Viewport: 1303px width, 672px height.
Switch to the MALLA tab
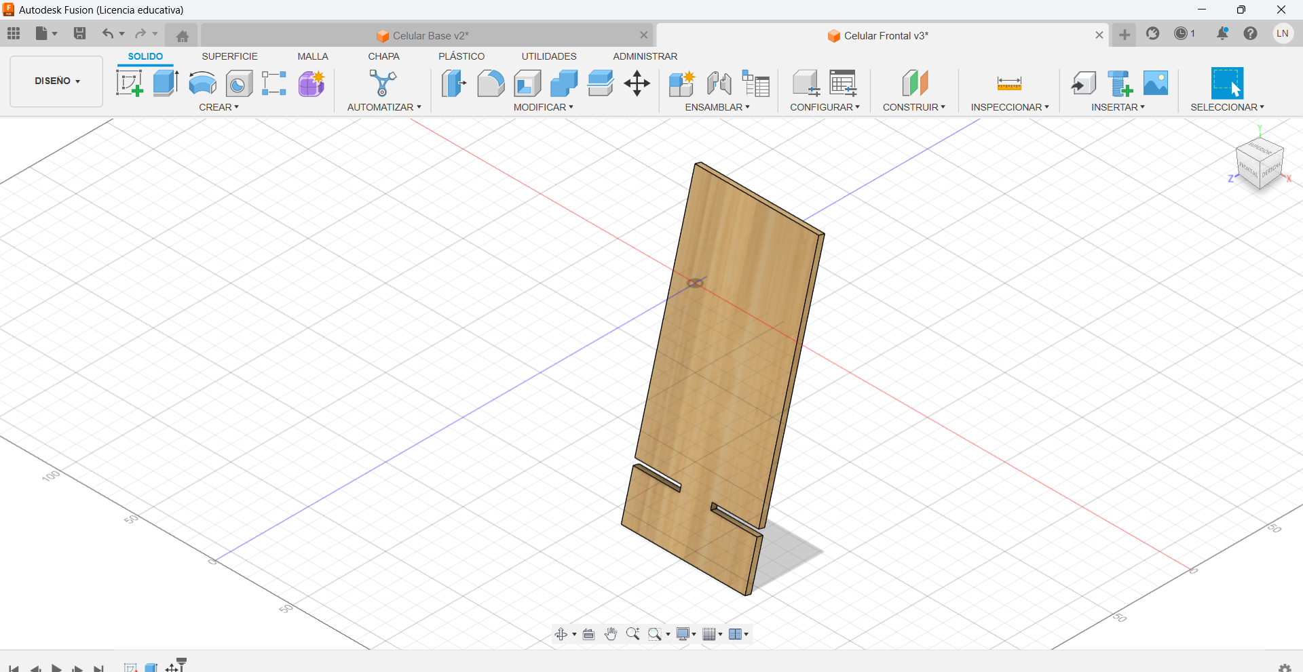click(x=313, y=56)
